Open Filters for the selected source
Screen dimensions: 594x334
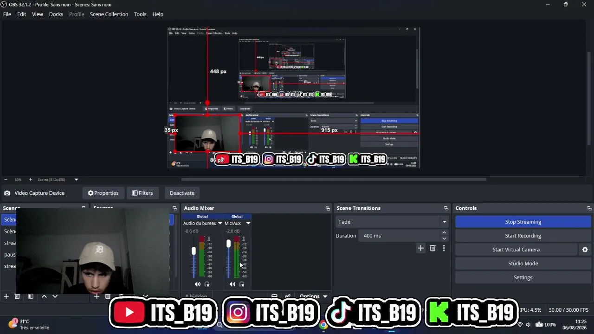(142, 193)
